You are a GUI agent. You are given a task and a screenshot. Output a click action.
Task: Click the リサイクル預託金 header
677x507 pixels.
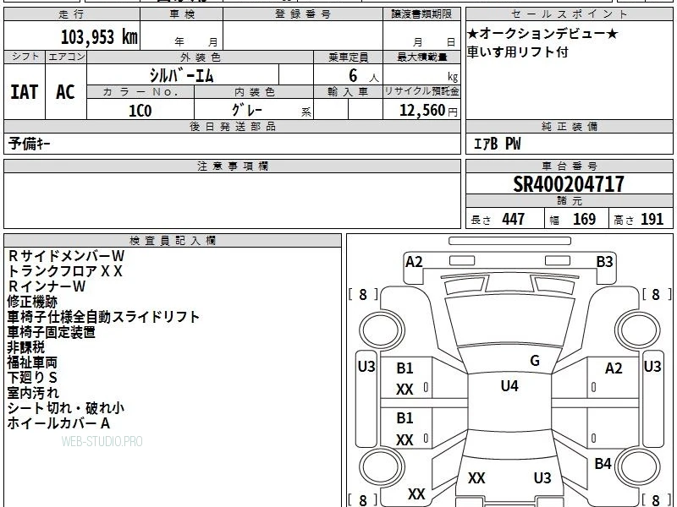(421, 91)
